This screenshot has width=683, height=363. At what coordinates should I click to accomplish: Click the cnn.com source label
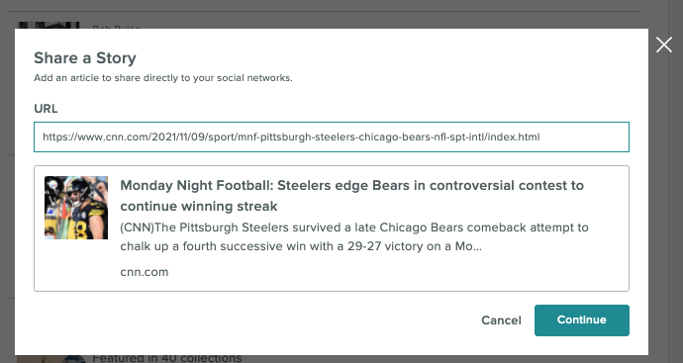[145, 272]
